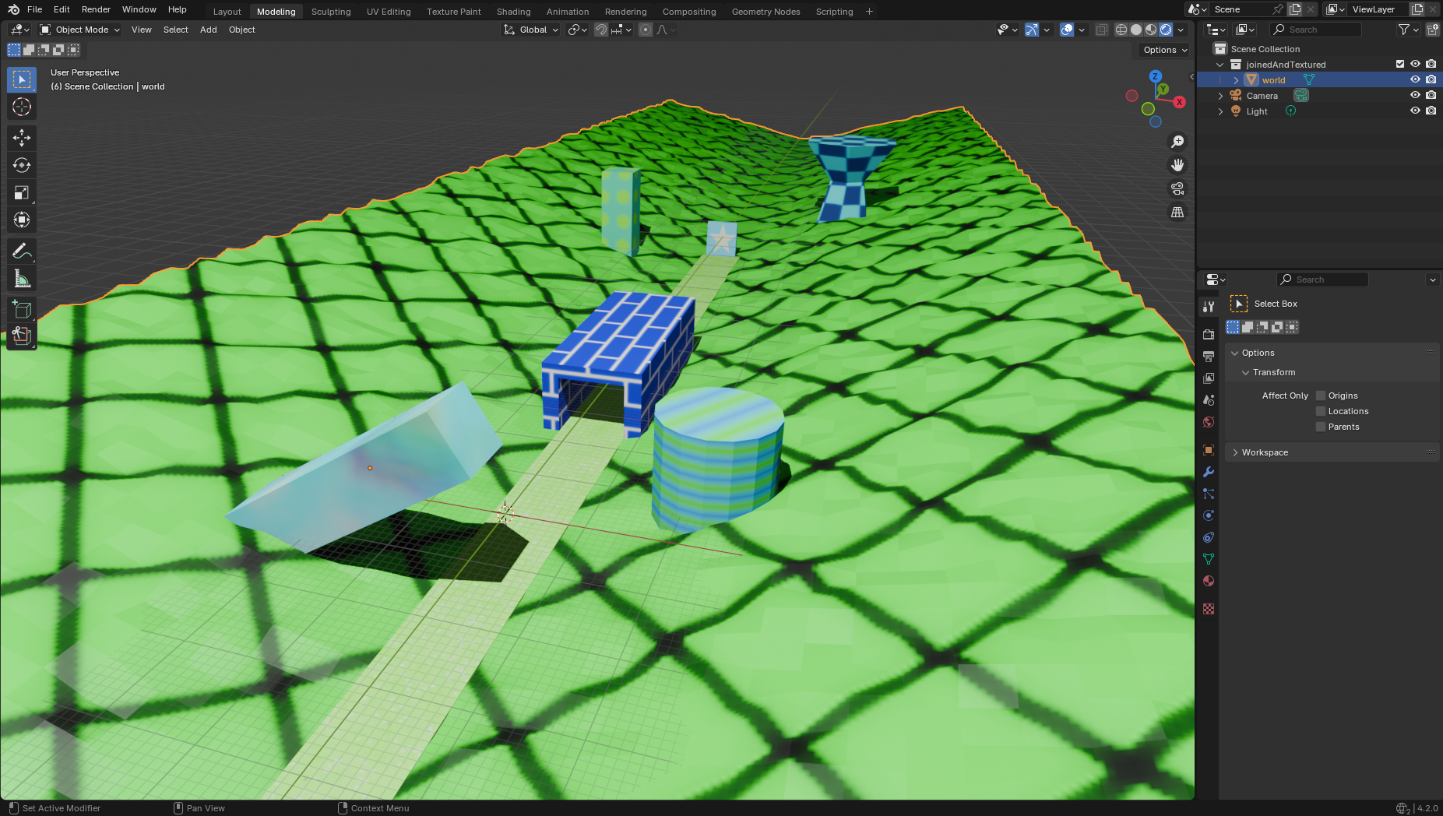
Task: Open the Object Mode dropdown
Action: (80, 30)
